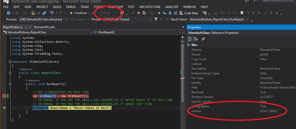296x129 pixels.
Task: Open the HELP menu
Action: coord(204,7)
